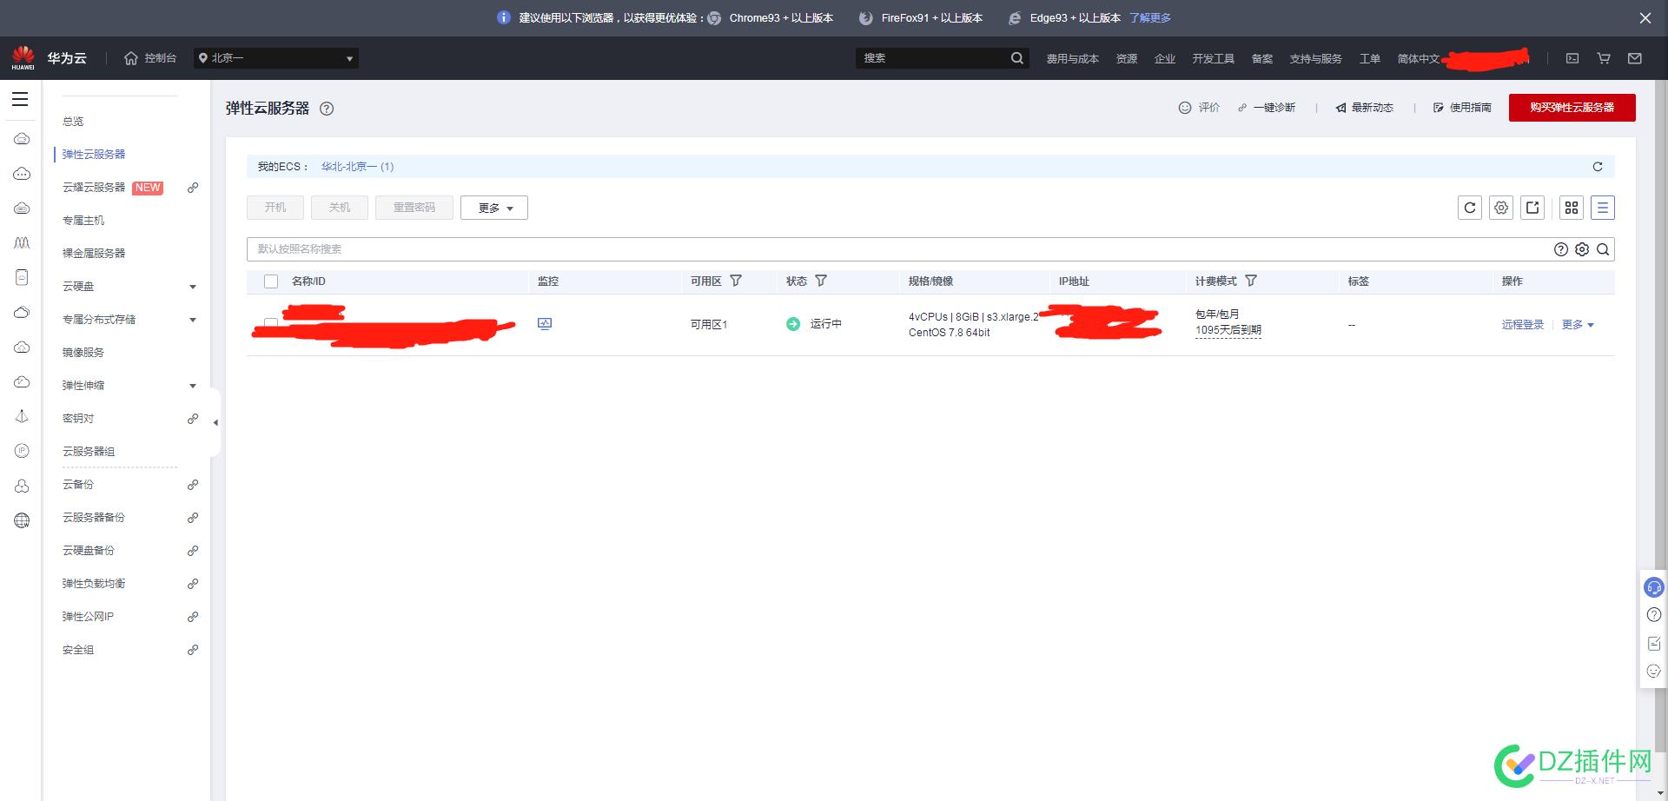The height and width of the screenshot is (801, 1668).
Task: Open 安全组 in sidebar
Action: 78,650
